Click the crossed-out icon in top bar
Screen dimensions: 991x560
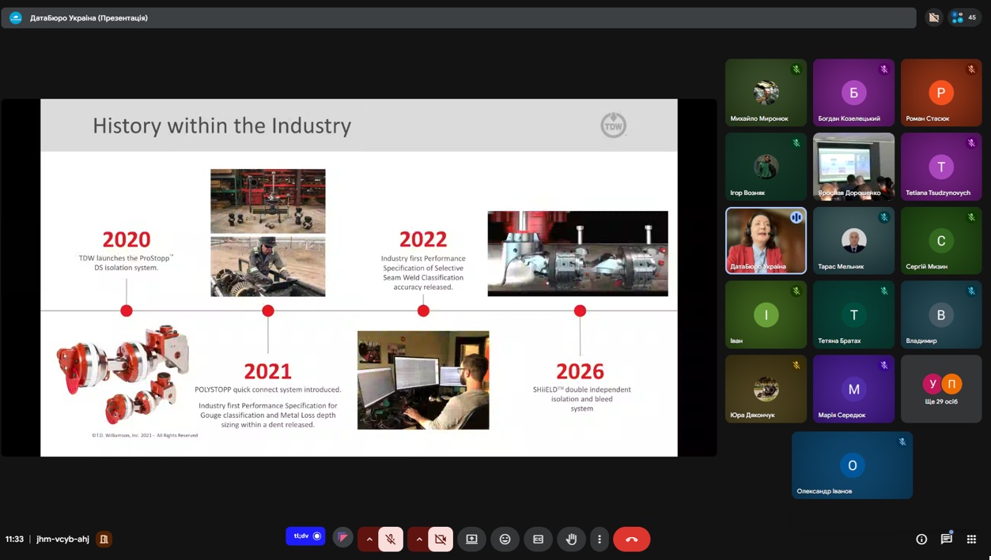934,17
